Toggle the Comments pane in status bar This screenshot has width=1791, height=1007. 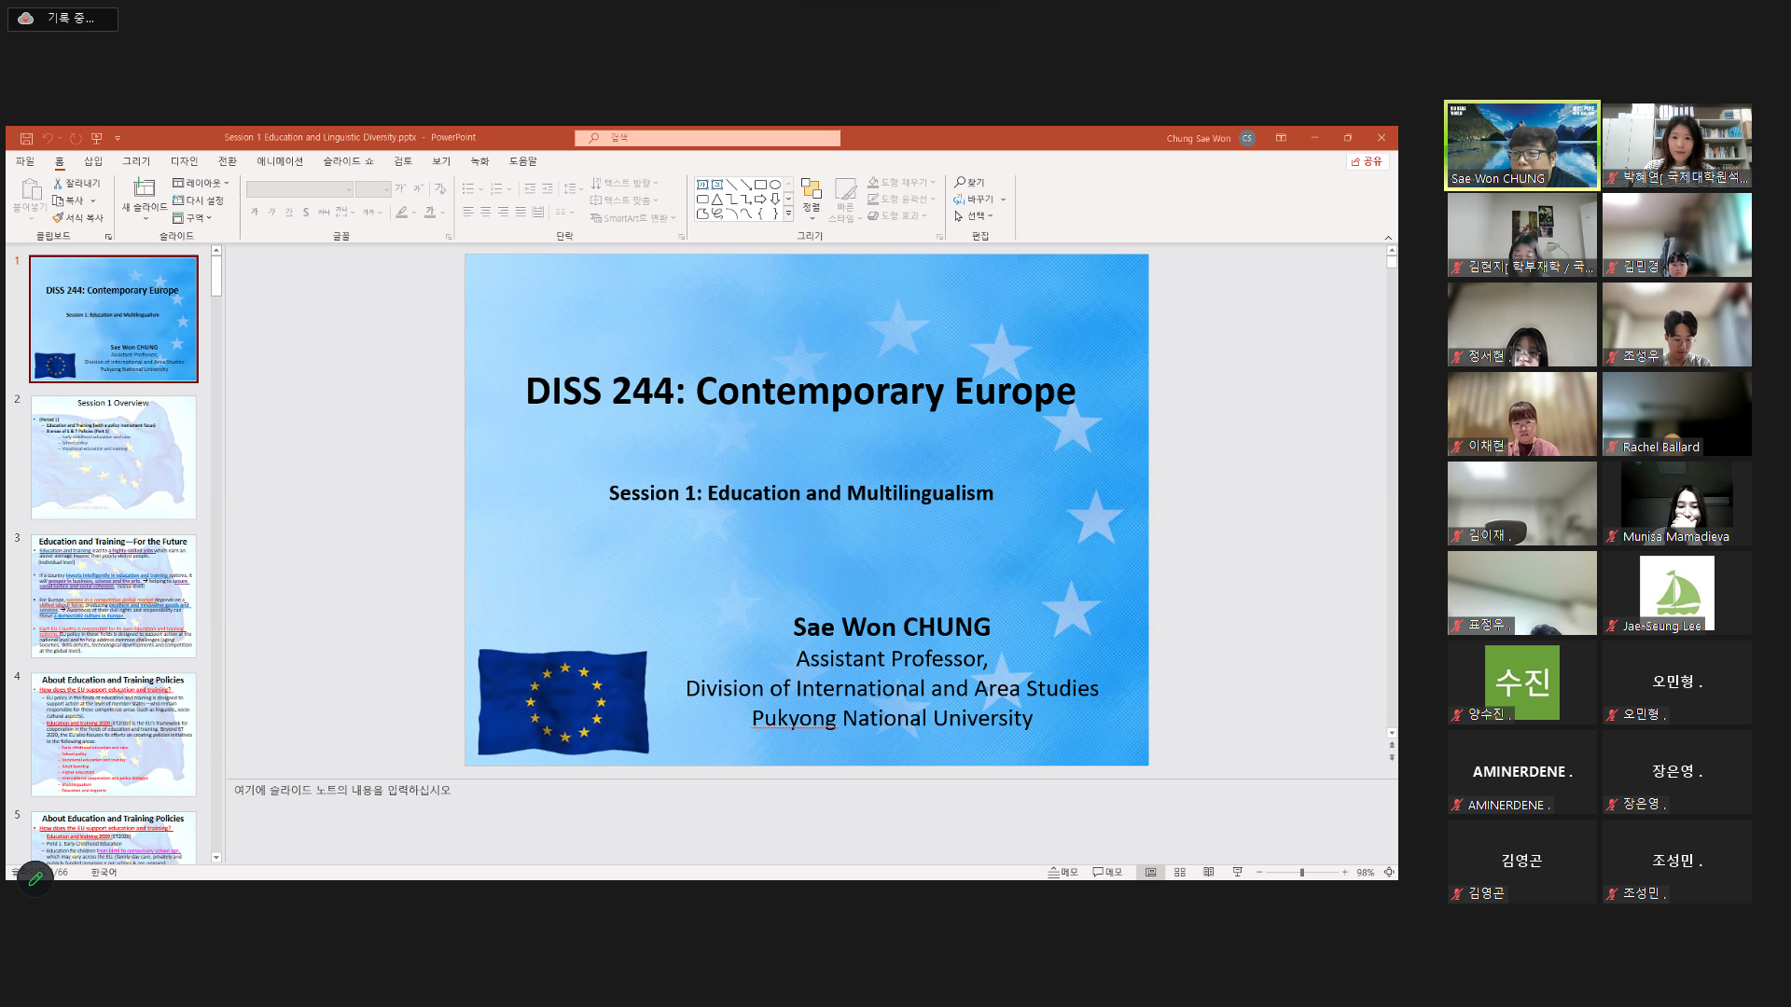coord(1107,873)
